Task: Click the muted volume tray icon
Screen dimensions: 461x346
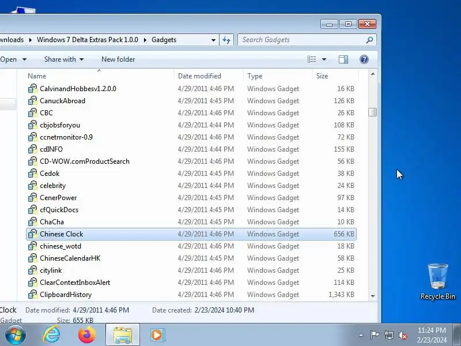Action: point(403,335)
